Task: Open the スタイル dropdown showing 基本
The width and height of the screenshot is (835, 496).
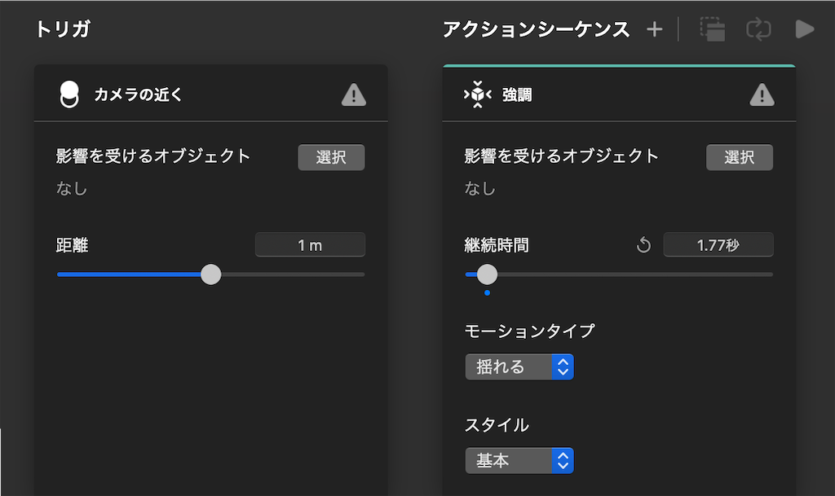Action: (x=519, y=461)
